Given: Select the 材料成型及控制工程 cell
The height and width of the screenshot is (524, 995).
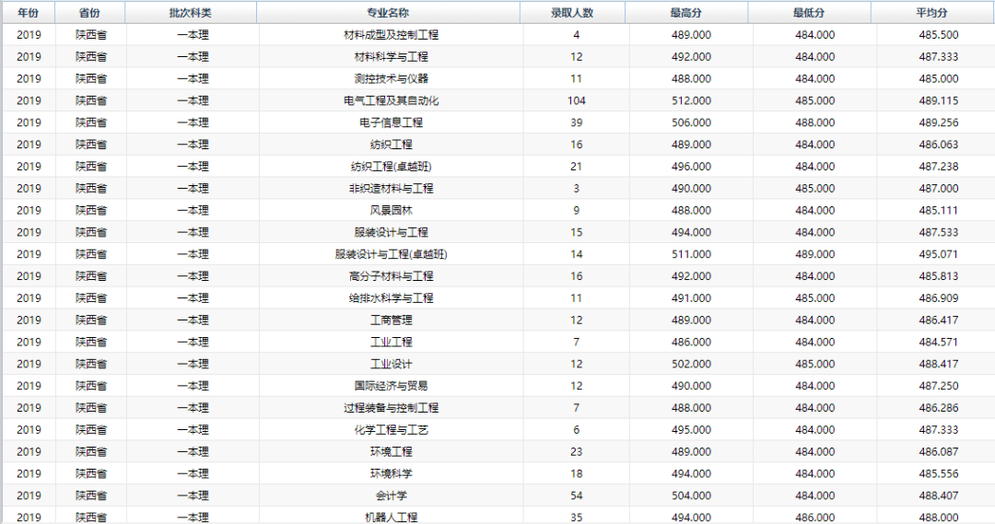Looking at the screenshot, I should coord(391,35).
